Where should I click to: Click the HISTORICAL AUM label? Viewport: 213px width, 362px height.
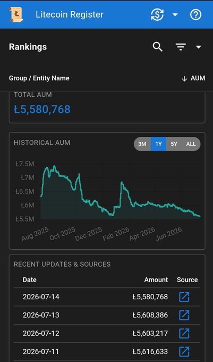tap(42, 143)
